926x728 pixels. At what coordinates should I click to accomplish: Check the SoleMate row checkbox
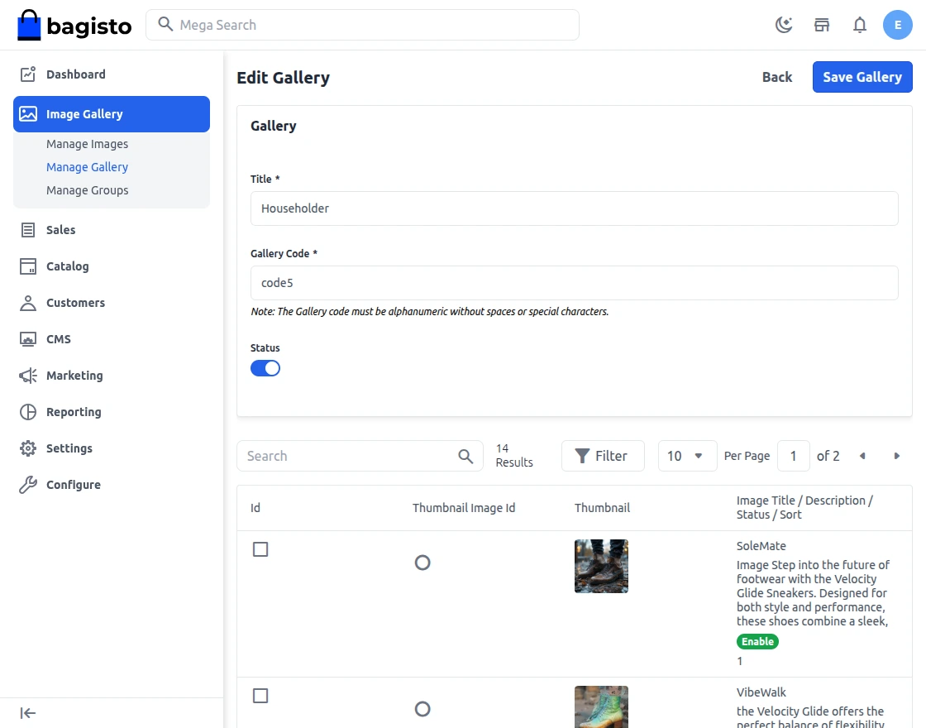[x=260, y=548]
